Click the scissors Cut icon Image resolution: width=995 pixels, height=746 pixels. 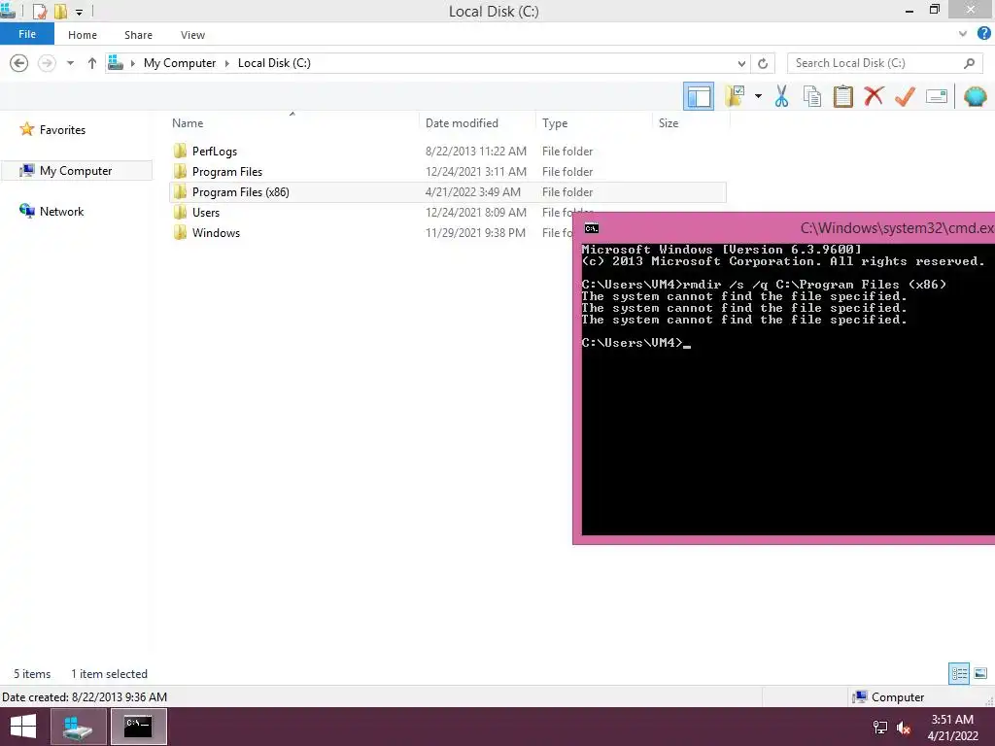(781, 96)
